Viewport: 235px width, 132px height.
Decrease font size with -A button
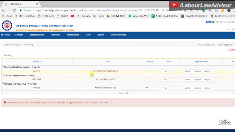point(207,22)
